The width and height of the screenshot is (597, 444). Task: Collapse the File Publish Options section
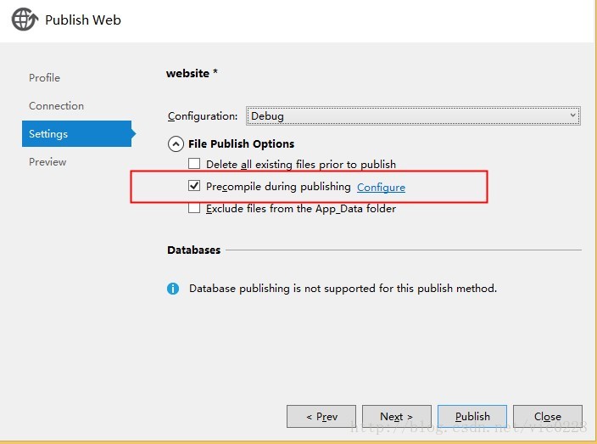[x=176, y=144]
